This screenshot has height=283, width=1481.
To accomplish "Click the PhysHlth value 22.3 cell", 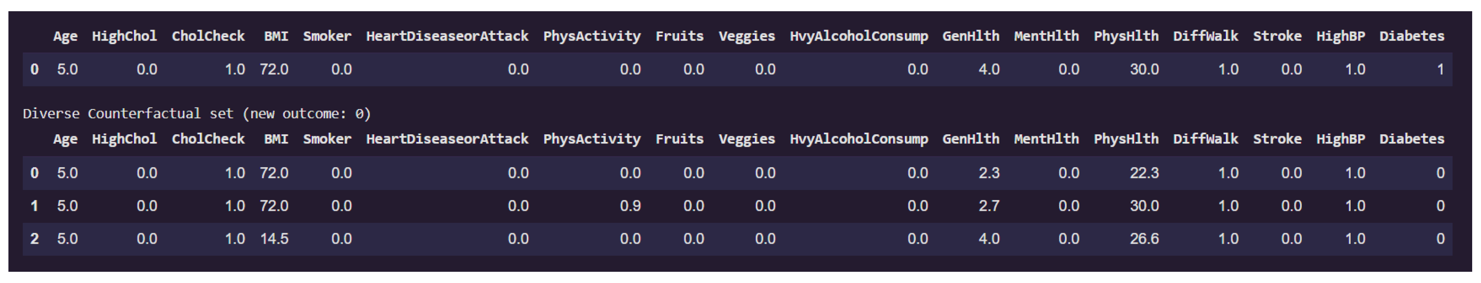I will [1144, 173].
